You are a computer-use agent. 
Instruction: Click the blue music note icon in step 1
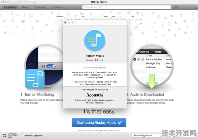click(x=35, y=79)
